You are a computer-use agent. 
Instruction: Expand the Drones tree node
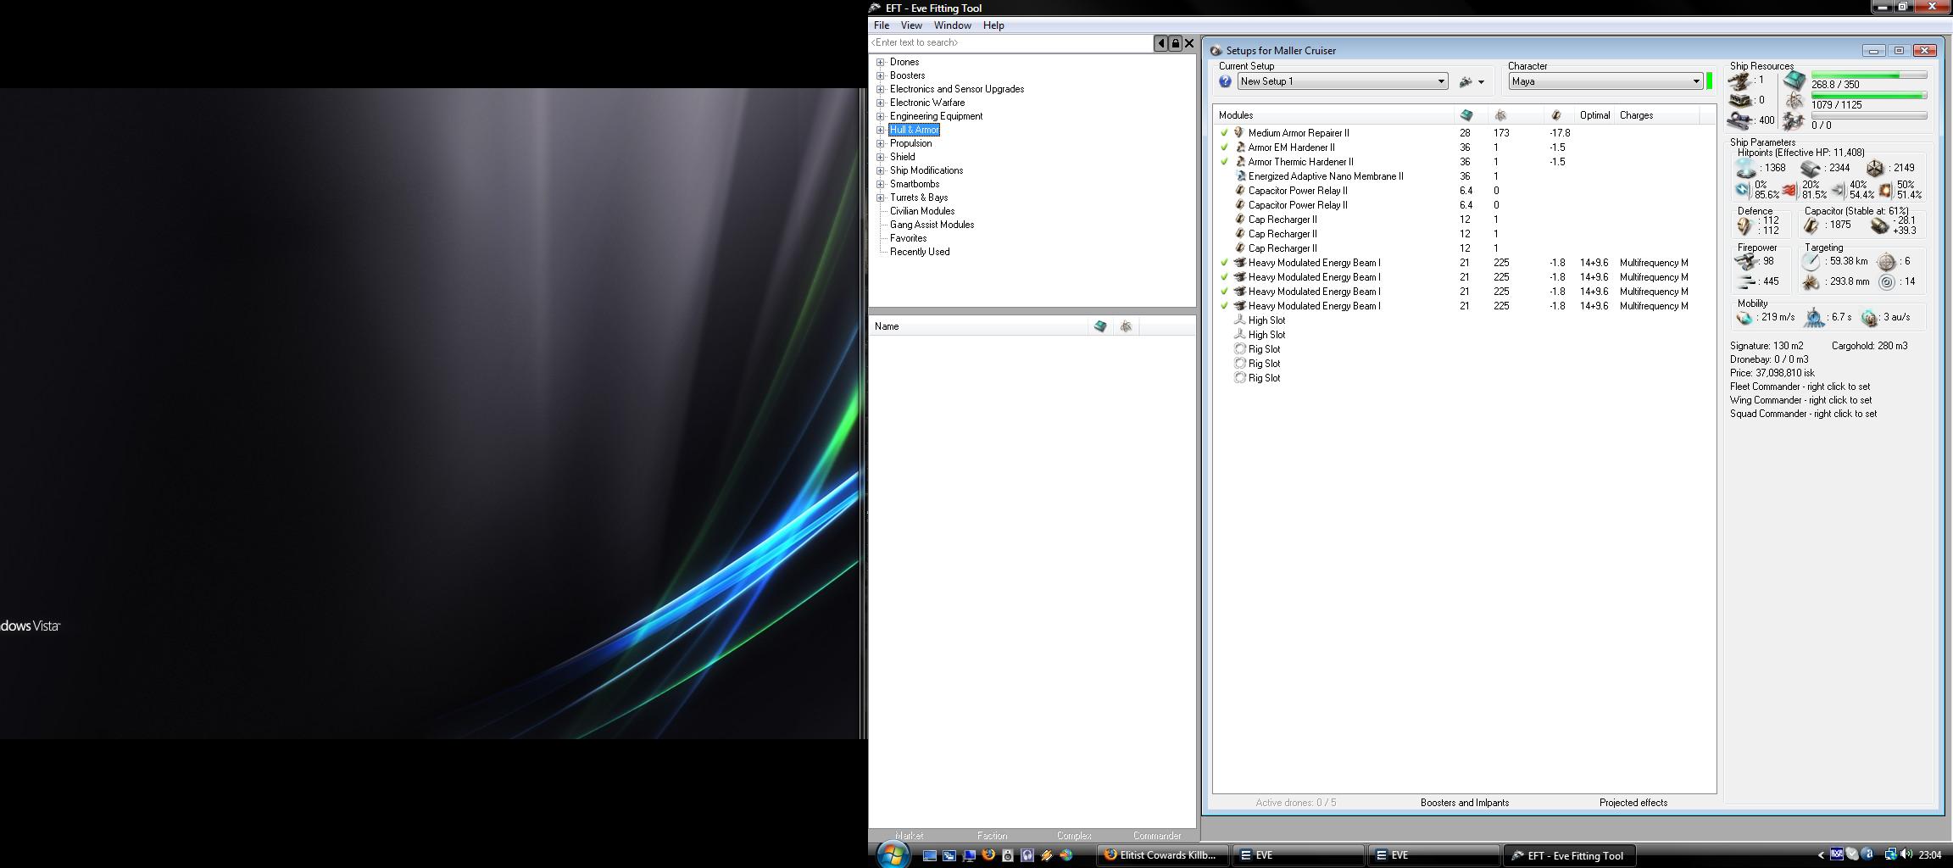click(881, 62)
